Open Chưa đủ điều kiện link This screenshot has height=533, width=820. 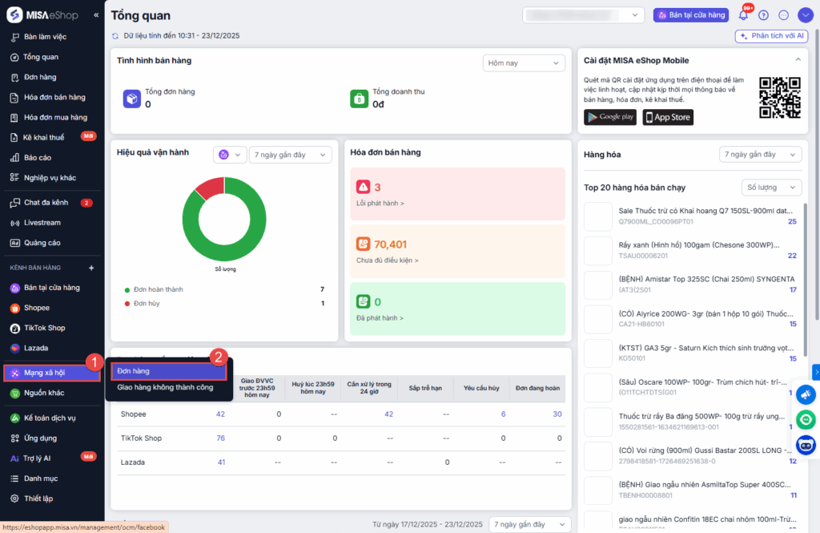tap(388, 260)
